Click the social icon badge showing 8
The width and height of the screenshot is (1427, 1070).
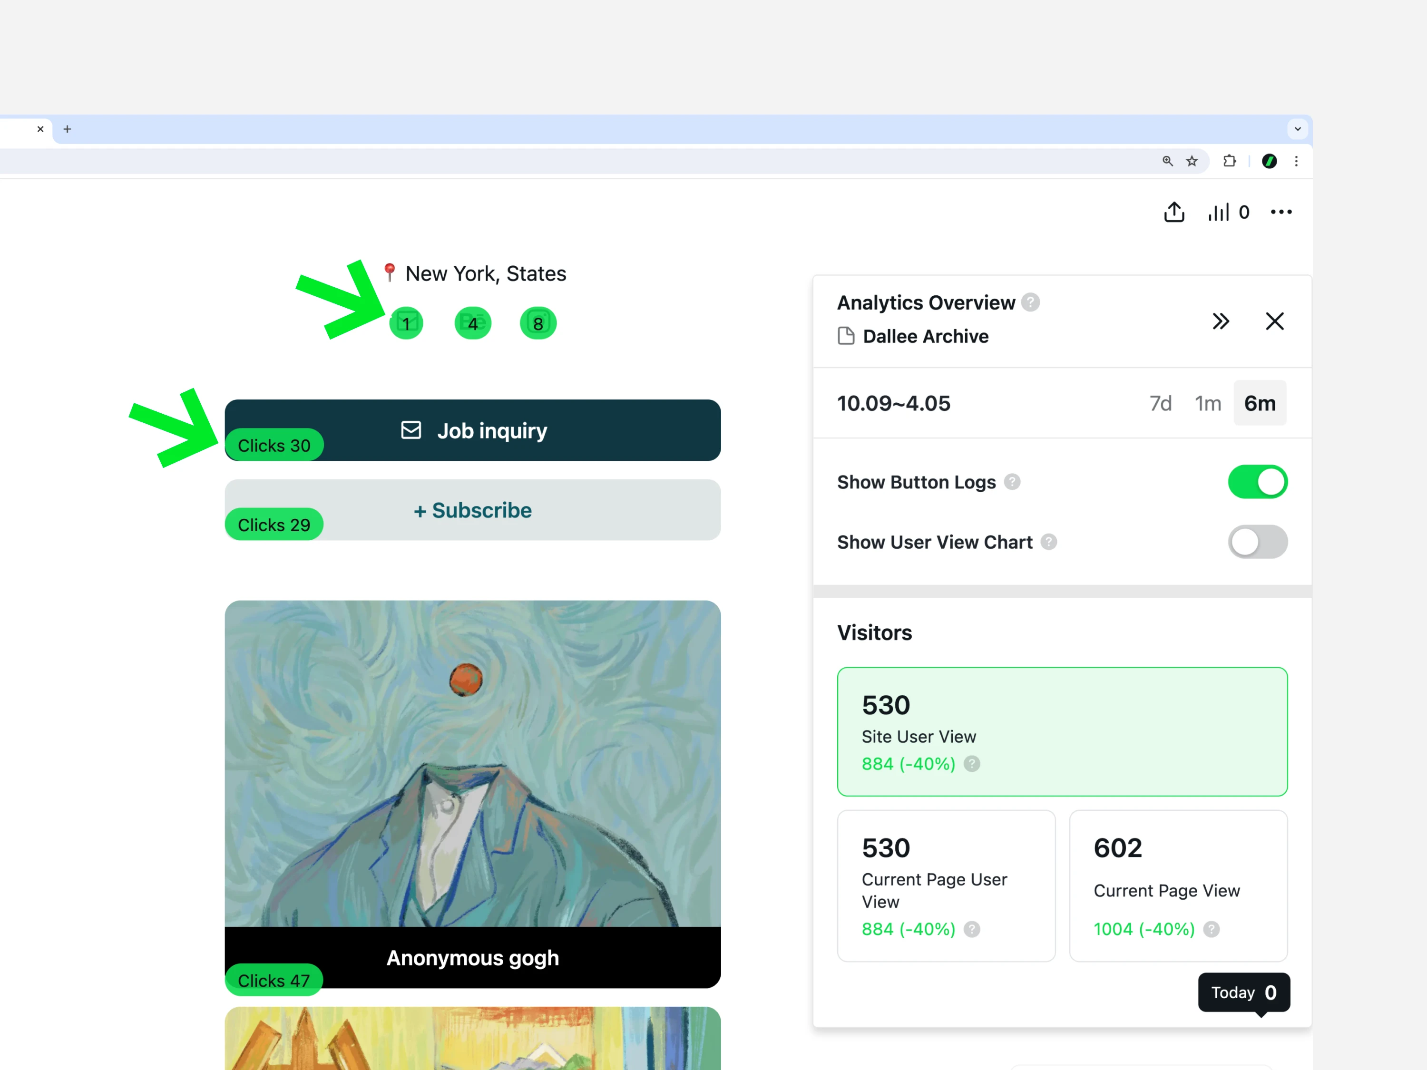click(538, 323)
